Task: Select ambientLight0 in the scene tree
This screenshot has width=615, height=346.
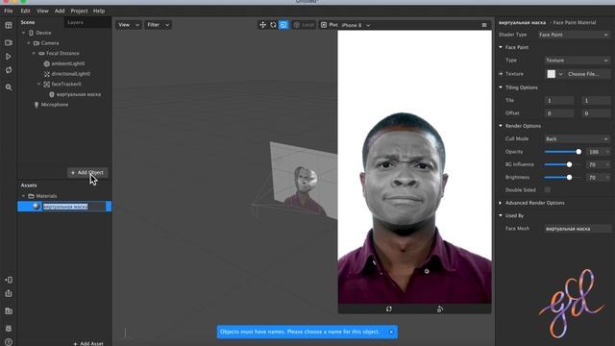Action: (68, 63)
